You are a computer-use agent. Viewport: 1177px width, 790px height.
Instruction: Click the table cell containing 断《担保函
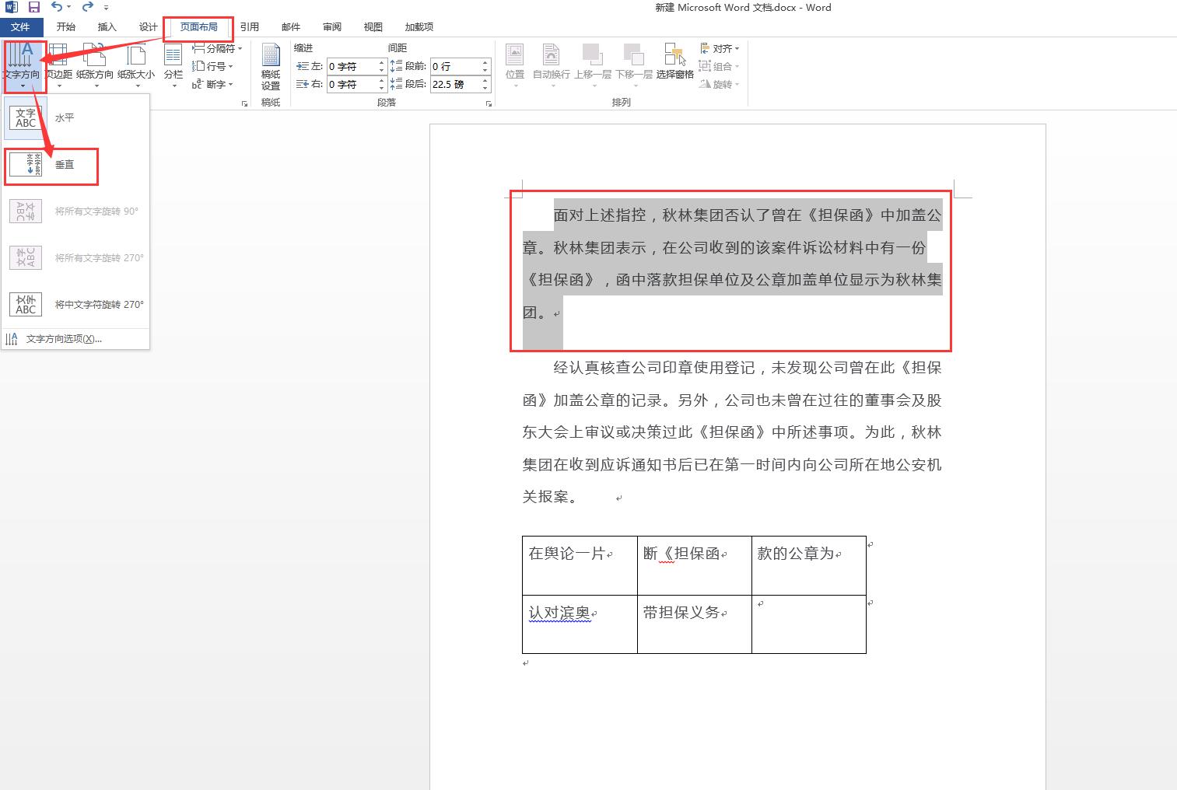pos(694,565)
